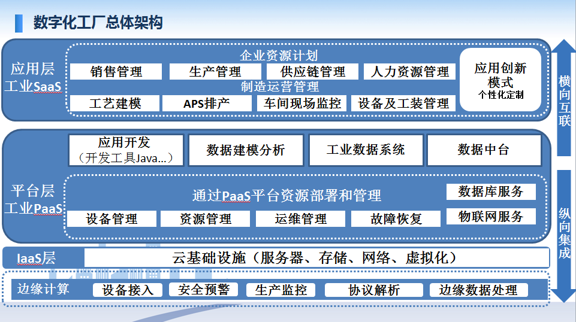
Task: Click the 物联网服务 box
Action: [x=491, y=216]
